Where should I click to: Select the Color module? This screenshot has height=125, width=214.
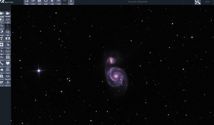point(8,71)
